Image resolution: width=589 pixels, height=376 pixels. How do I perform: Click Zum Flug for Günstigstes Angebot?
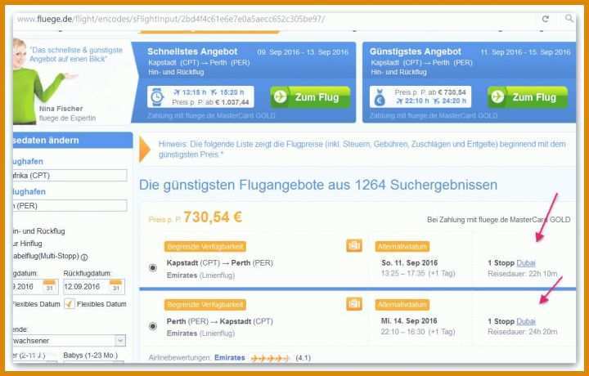click(528, 97)
